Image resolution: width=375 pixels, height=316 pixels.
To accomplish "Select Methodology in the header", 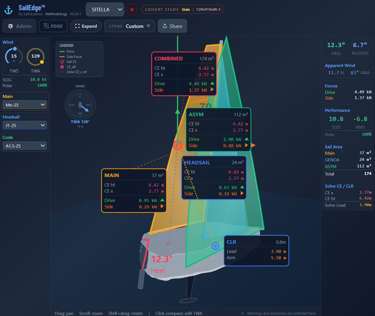I will [x=56, y=14].
